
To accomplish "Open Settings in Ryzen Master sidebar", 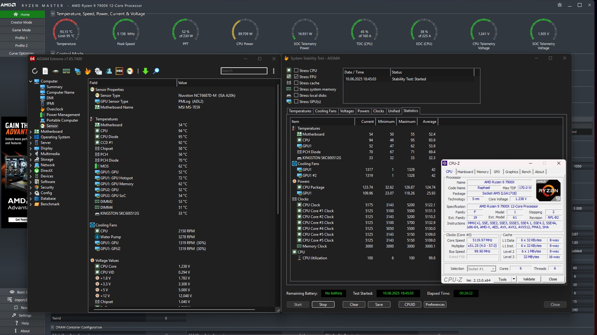I will point(22,315).
